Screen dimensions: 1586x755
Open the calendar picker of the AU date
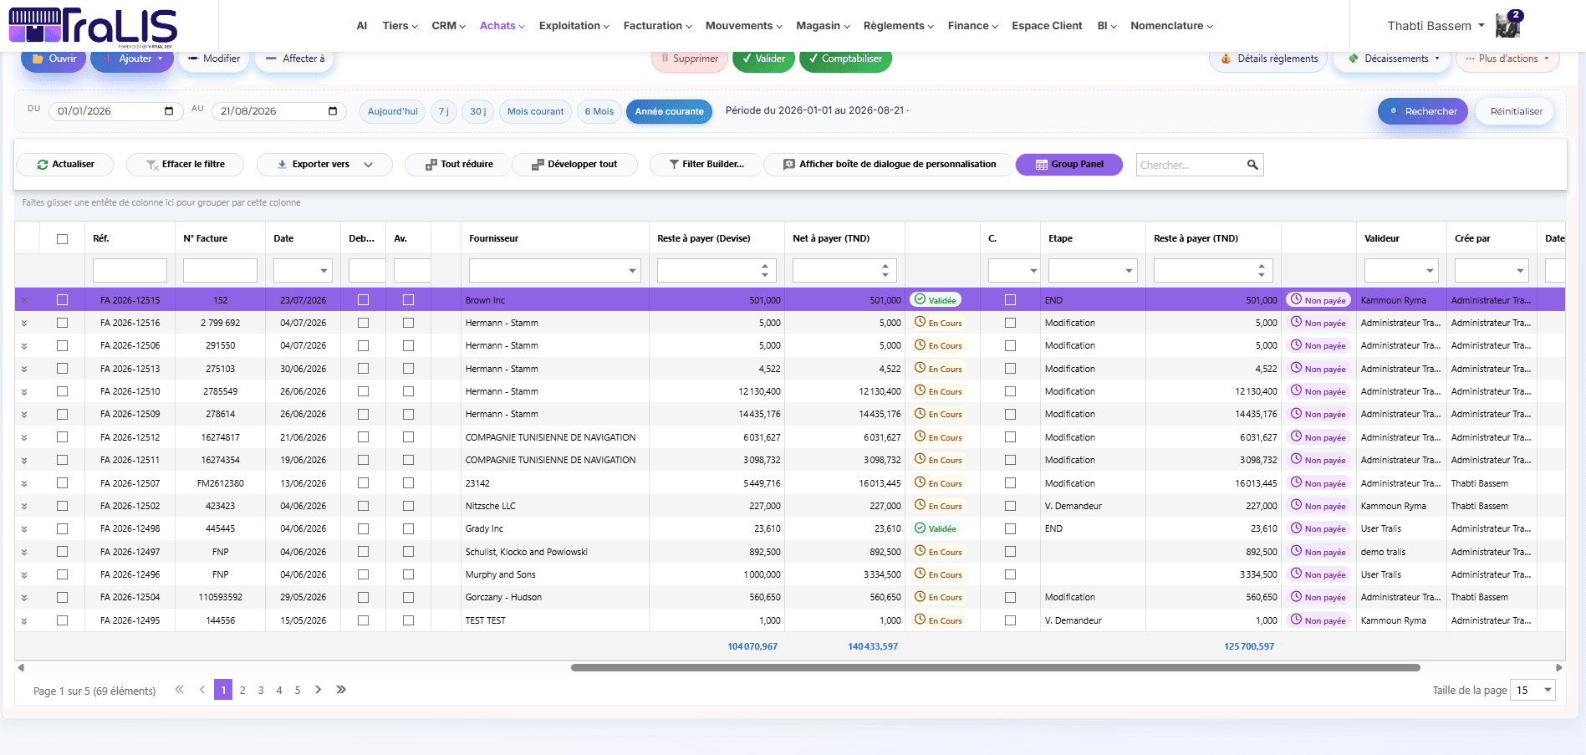[x=333, y=111]
